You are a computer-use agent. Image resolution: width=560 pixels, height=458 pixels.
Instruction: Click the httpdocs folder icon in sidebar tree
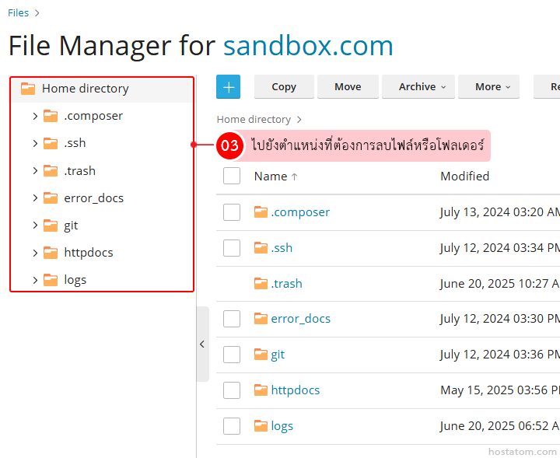[x=51, y=253]
